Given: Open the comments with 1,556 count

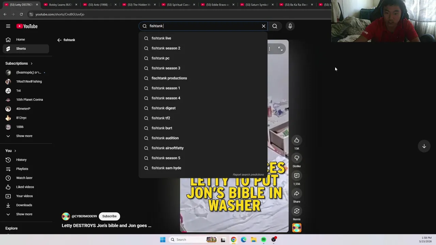Looking at the screenshot, I should [x=297, y=176].
